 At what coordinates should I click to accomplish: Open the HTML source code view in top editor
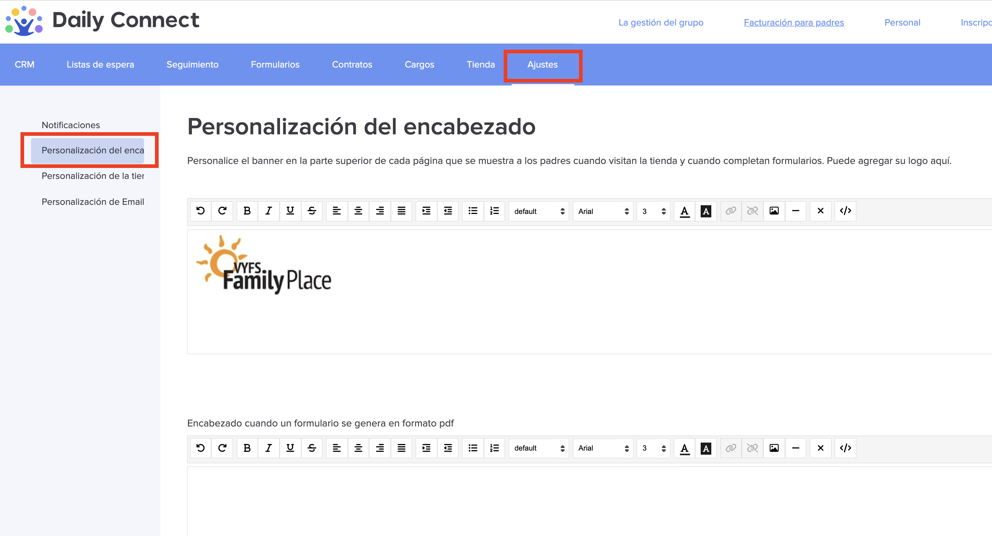click(845, 211)
